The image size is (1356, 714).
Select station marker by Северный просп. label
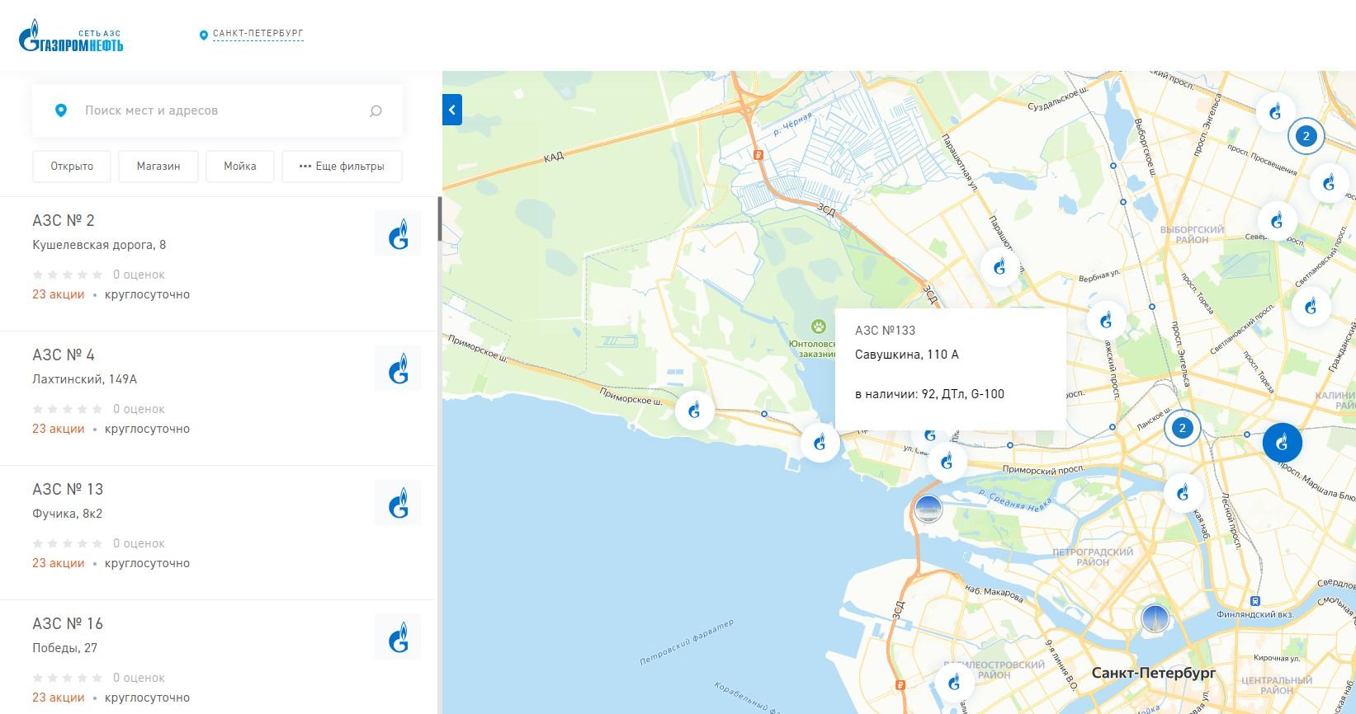(x=1277, y=221)
